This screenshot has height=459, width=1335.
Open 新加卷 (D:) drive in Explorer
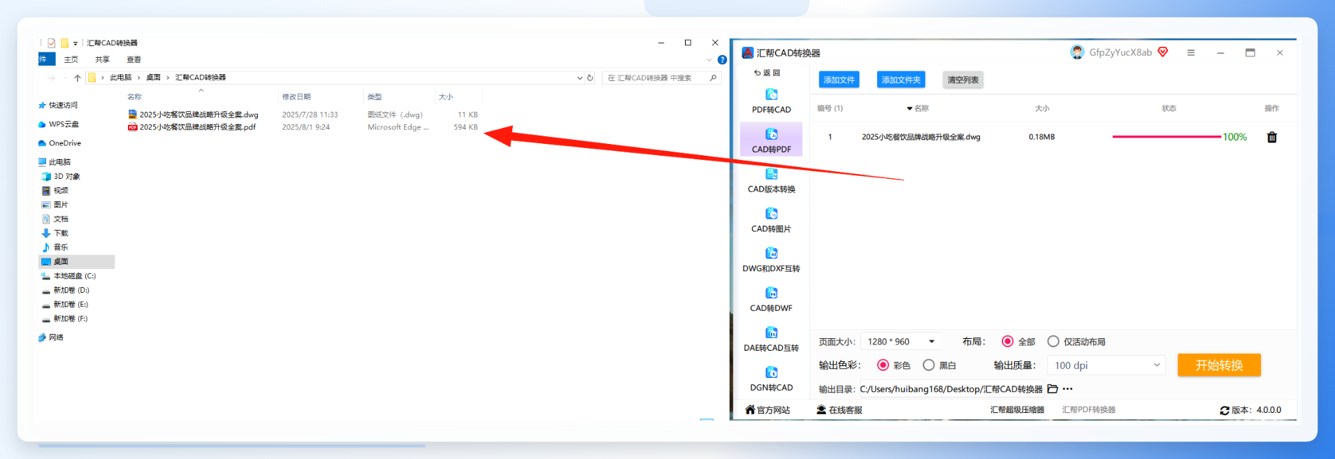coord(66,290)
